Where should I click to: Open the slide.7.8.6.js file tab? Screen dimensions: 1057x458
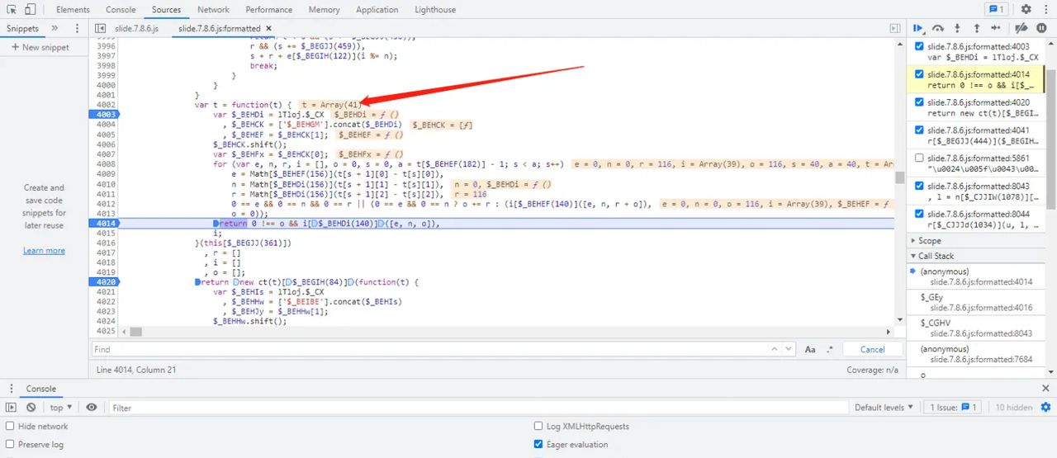(136, 29)
